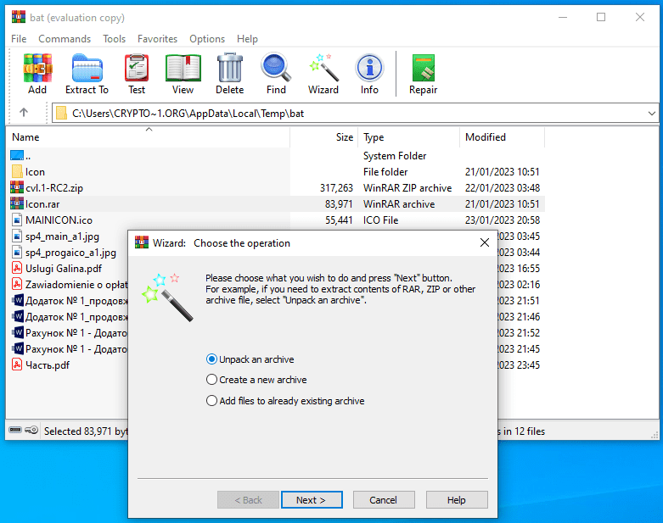The image size is (663, 523).
Task: Close the Wizard dialog
Action: [x=485, y=242]
